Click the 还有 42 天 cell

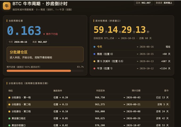point(162,118)
